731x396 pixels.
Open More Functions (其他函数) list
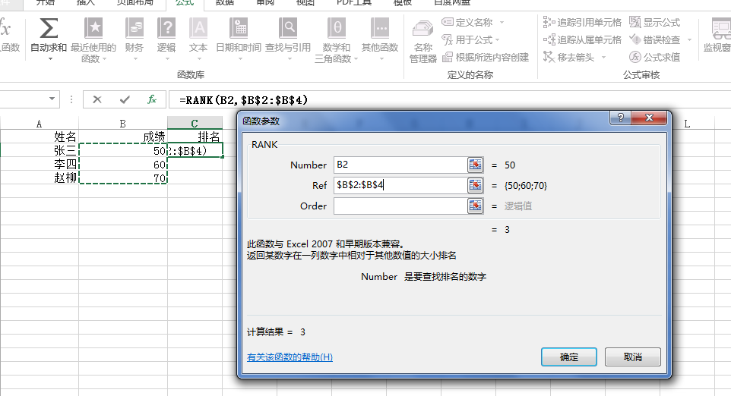[380, 39]
